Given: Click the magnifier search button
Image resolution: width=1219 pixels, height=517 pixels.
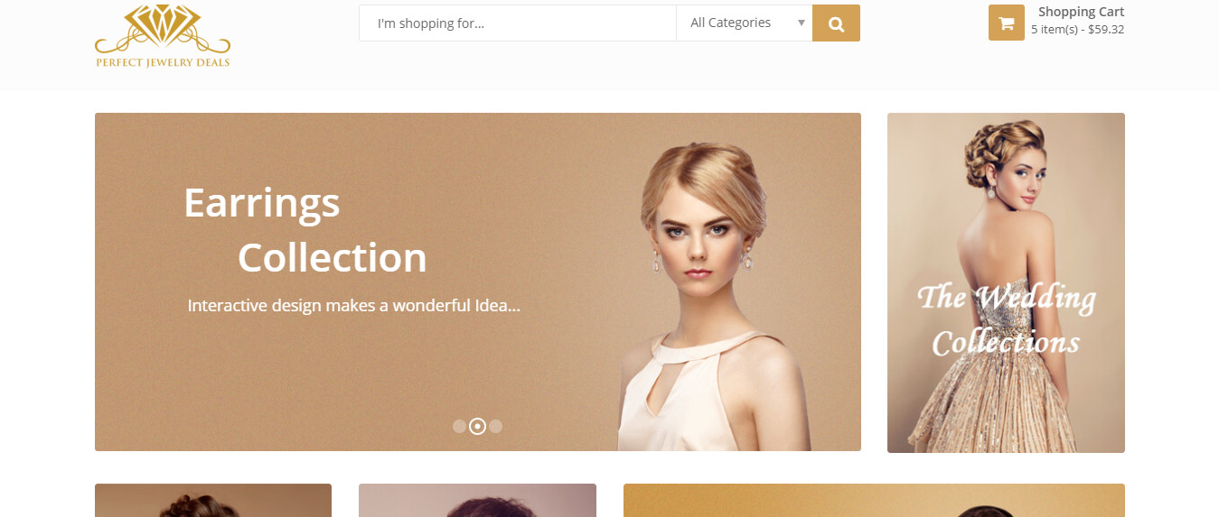Looking at the screenshot, I should (836, 23).
